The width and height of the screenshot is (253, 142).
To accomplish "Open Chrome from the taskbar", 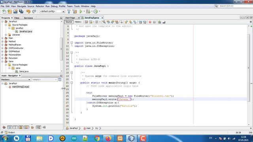I will click(97, 138).
